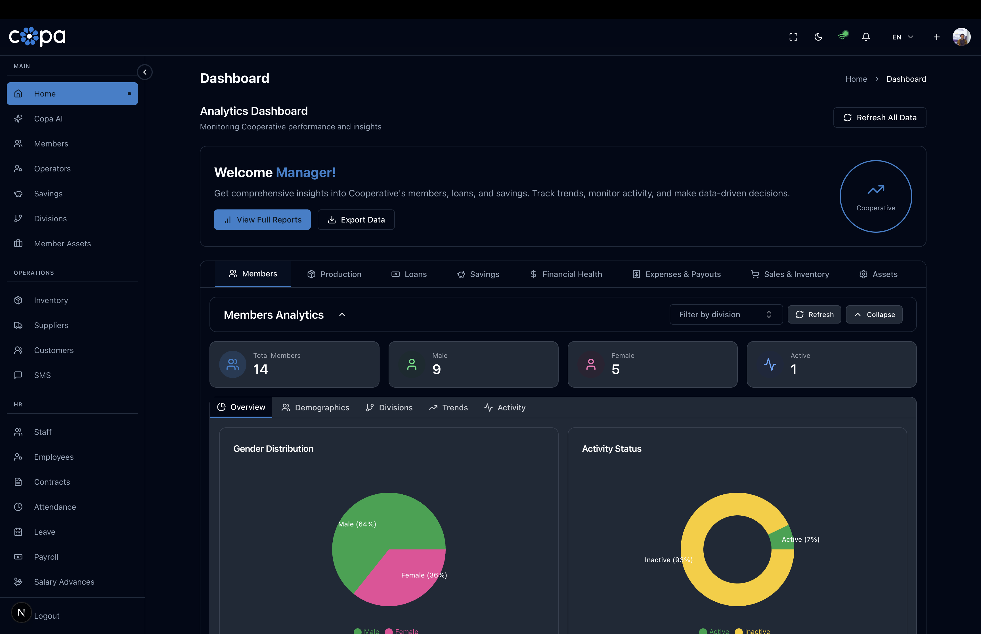Switch to Production tab
This screenshot has width=981, height=634.
(x=334, y=274)
